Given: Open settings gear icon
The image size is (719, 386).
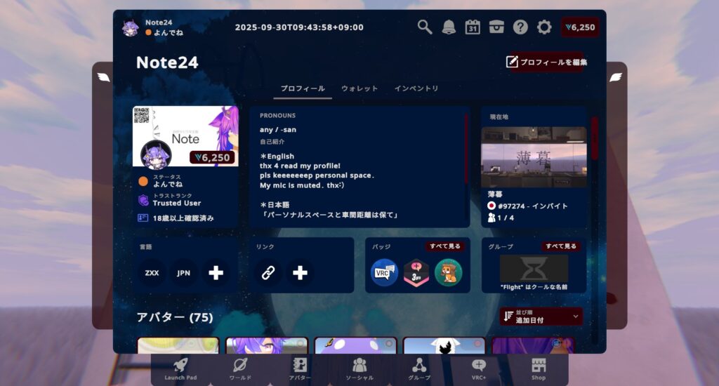Looking at the screenshot, I should pos(544,27).
